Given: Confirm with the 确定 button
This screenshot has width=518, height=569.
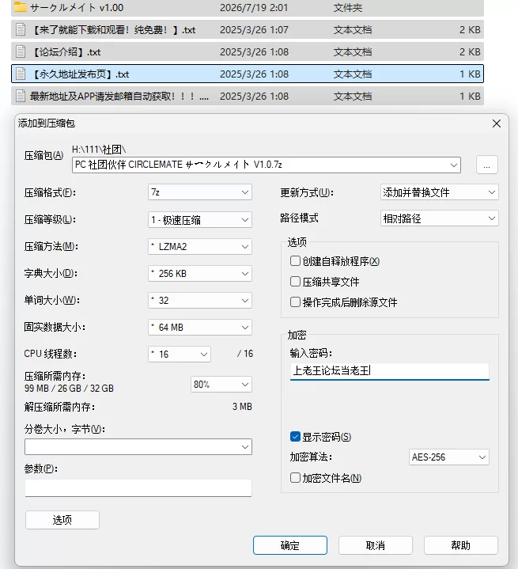Looking at the screenshot, I should (x=290, y=545).
